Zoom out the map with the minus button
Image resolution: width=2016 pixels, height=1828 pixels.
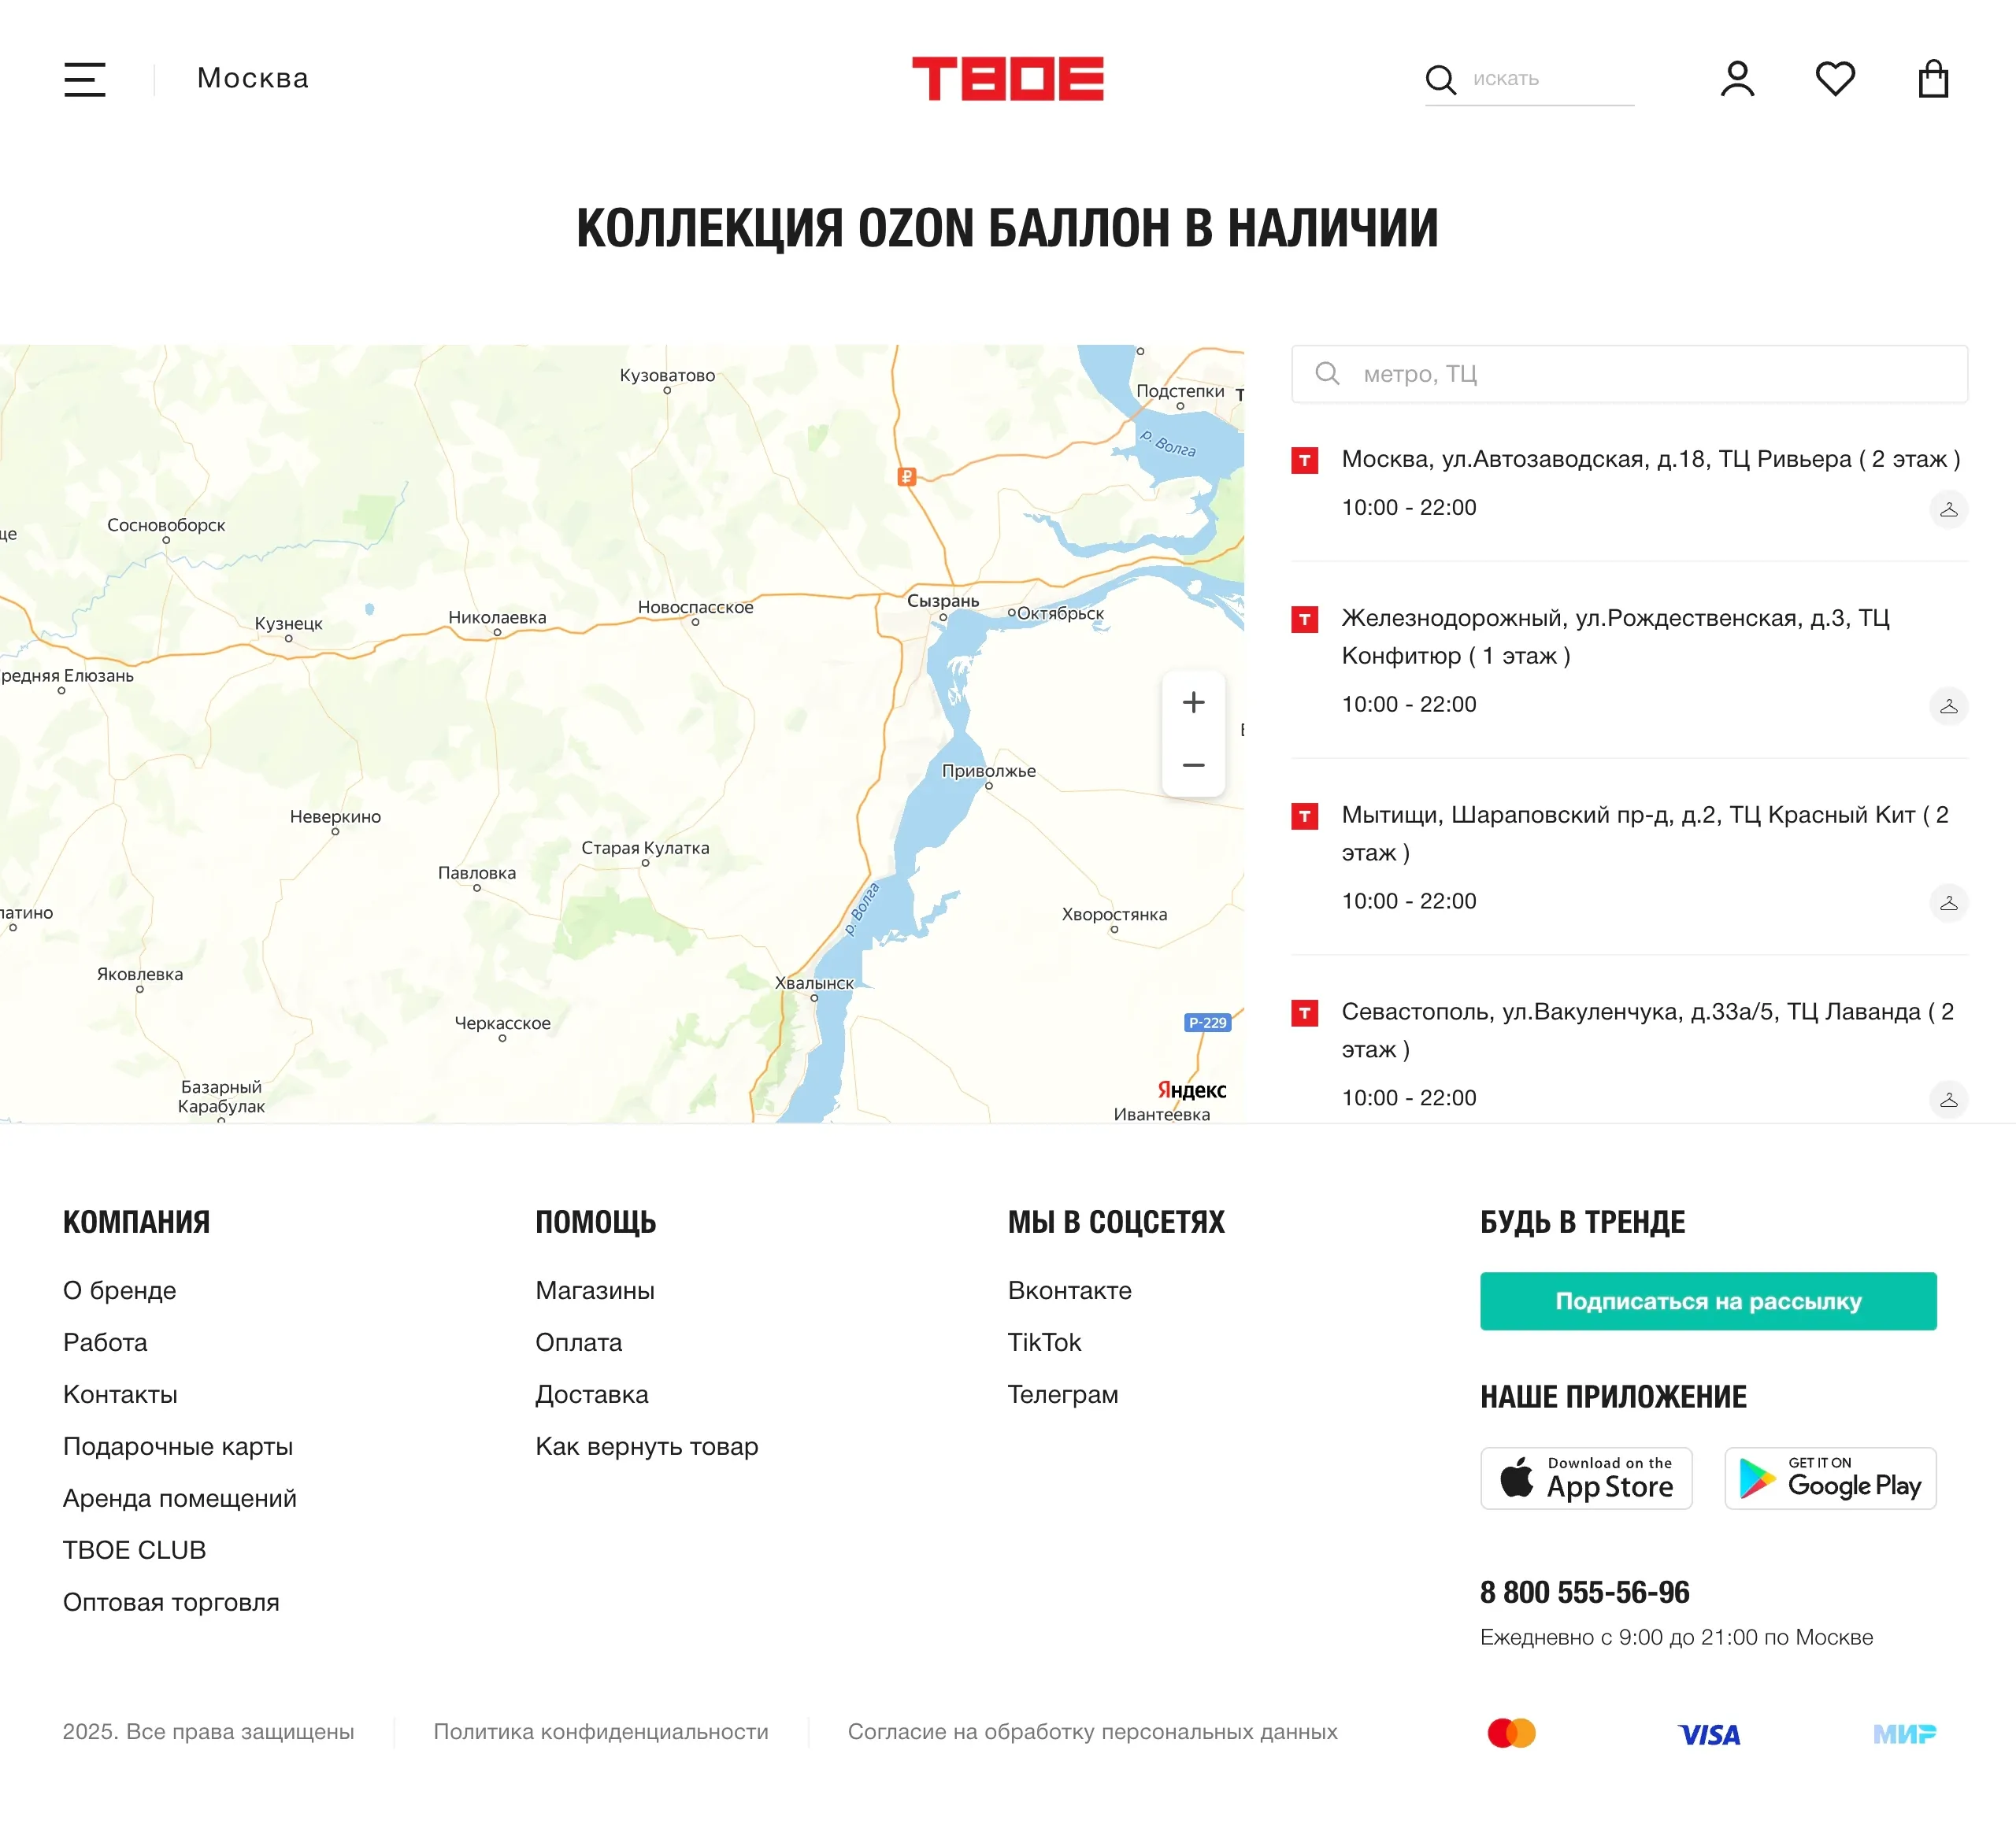coord(1193,765)
